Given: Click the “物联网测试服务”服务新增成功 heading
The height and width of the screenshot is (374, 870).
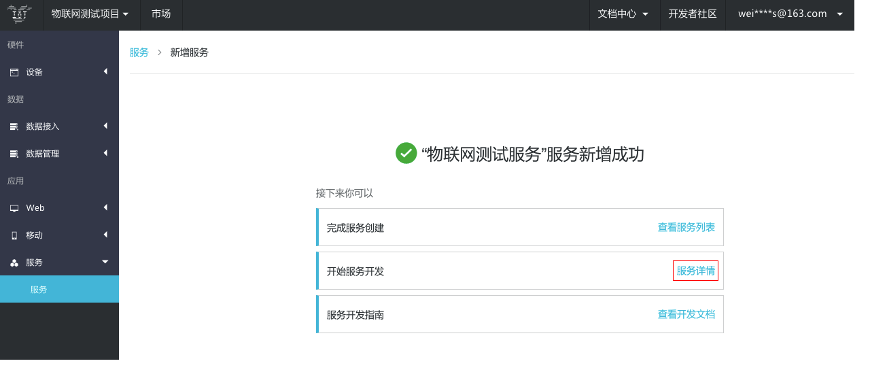Looking at the screenshot, I should (533, 154).
